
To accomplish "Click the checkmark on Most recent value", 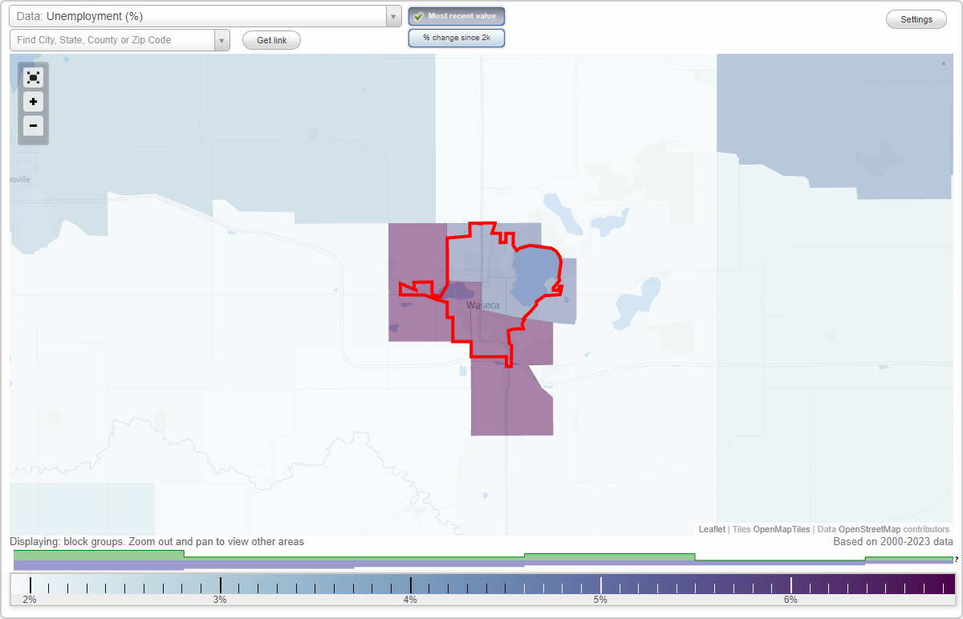I will [418, 16].
